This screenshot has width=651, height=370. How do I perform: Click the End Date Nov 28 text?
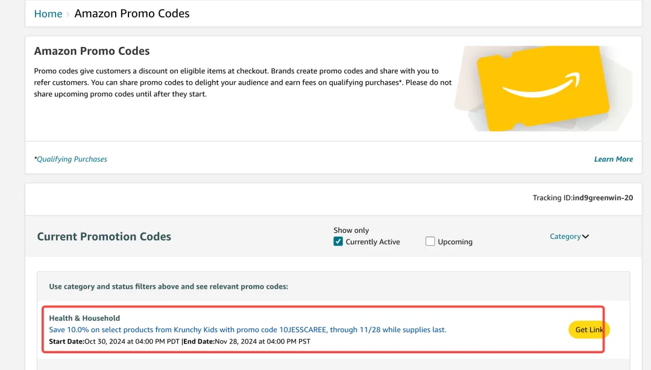(263, 342)
